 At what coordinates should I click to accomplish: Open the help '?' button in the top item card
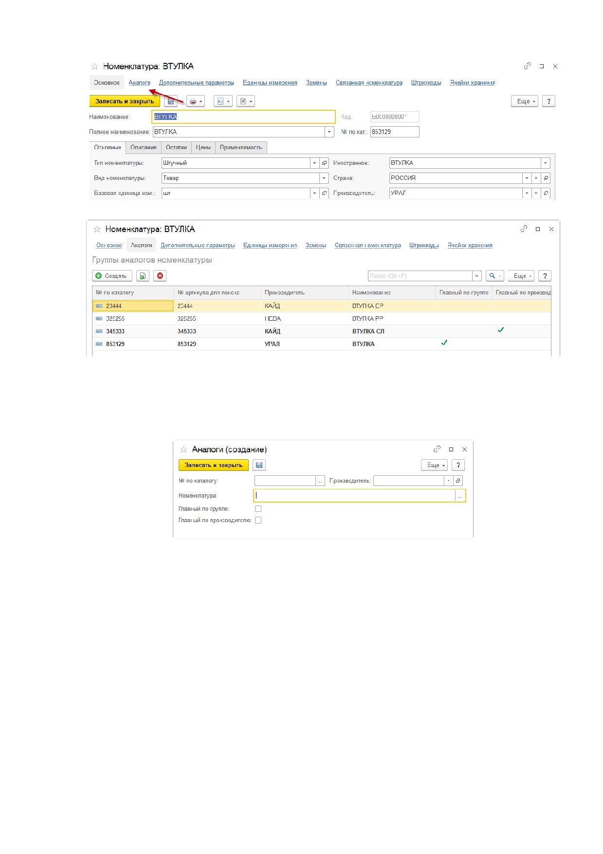click(548, 101)
